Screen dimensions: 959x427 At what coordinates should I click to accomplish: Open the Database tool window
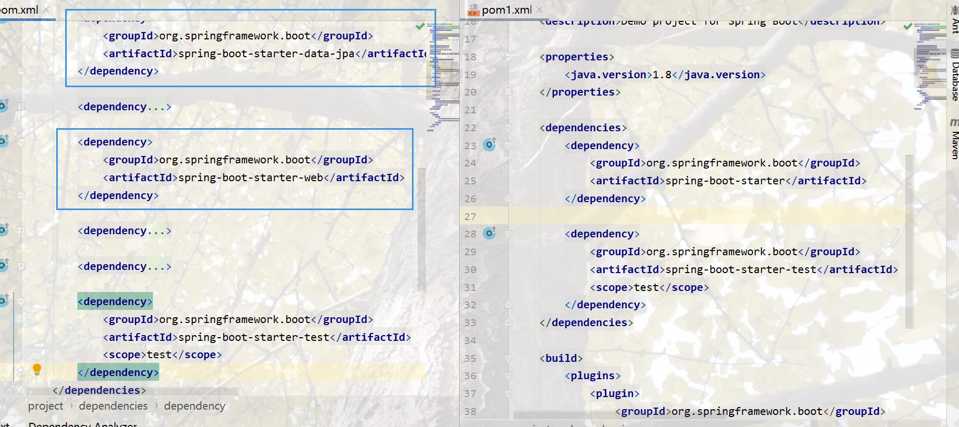pyautogui.click(x=954, y=75)
